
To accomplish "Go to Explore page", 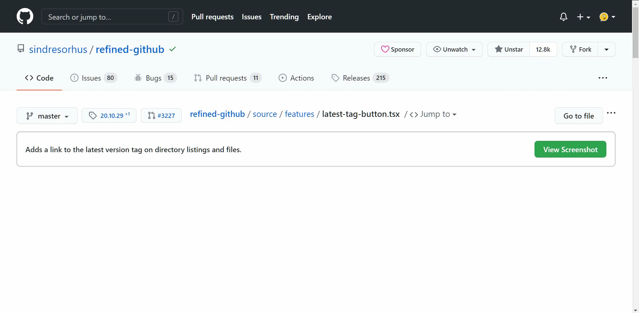I will [x=319, y=17].
